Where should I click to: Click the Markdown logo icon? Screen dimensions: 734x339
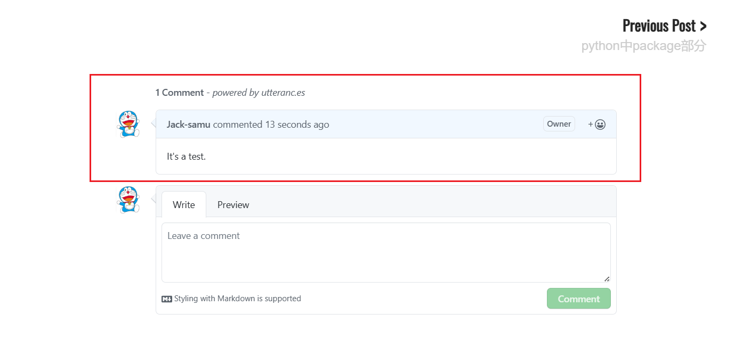166,299
